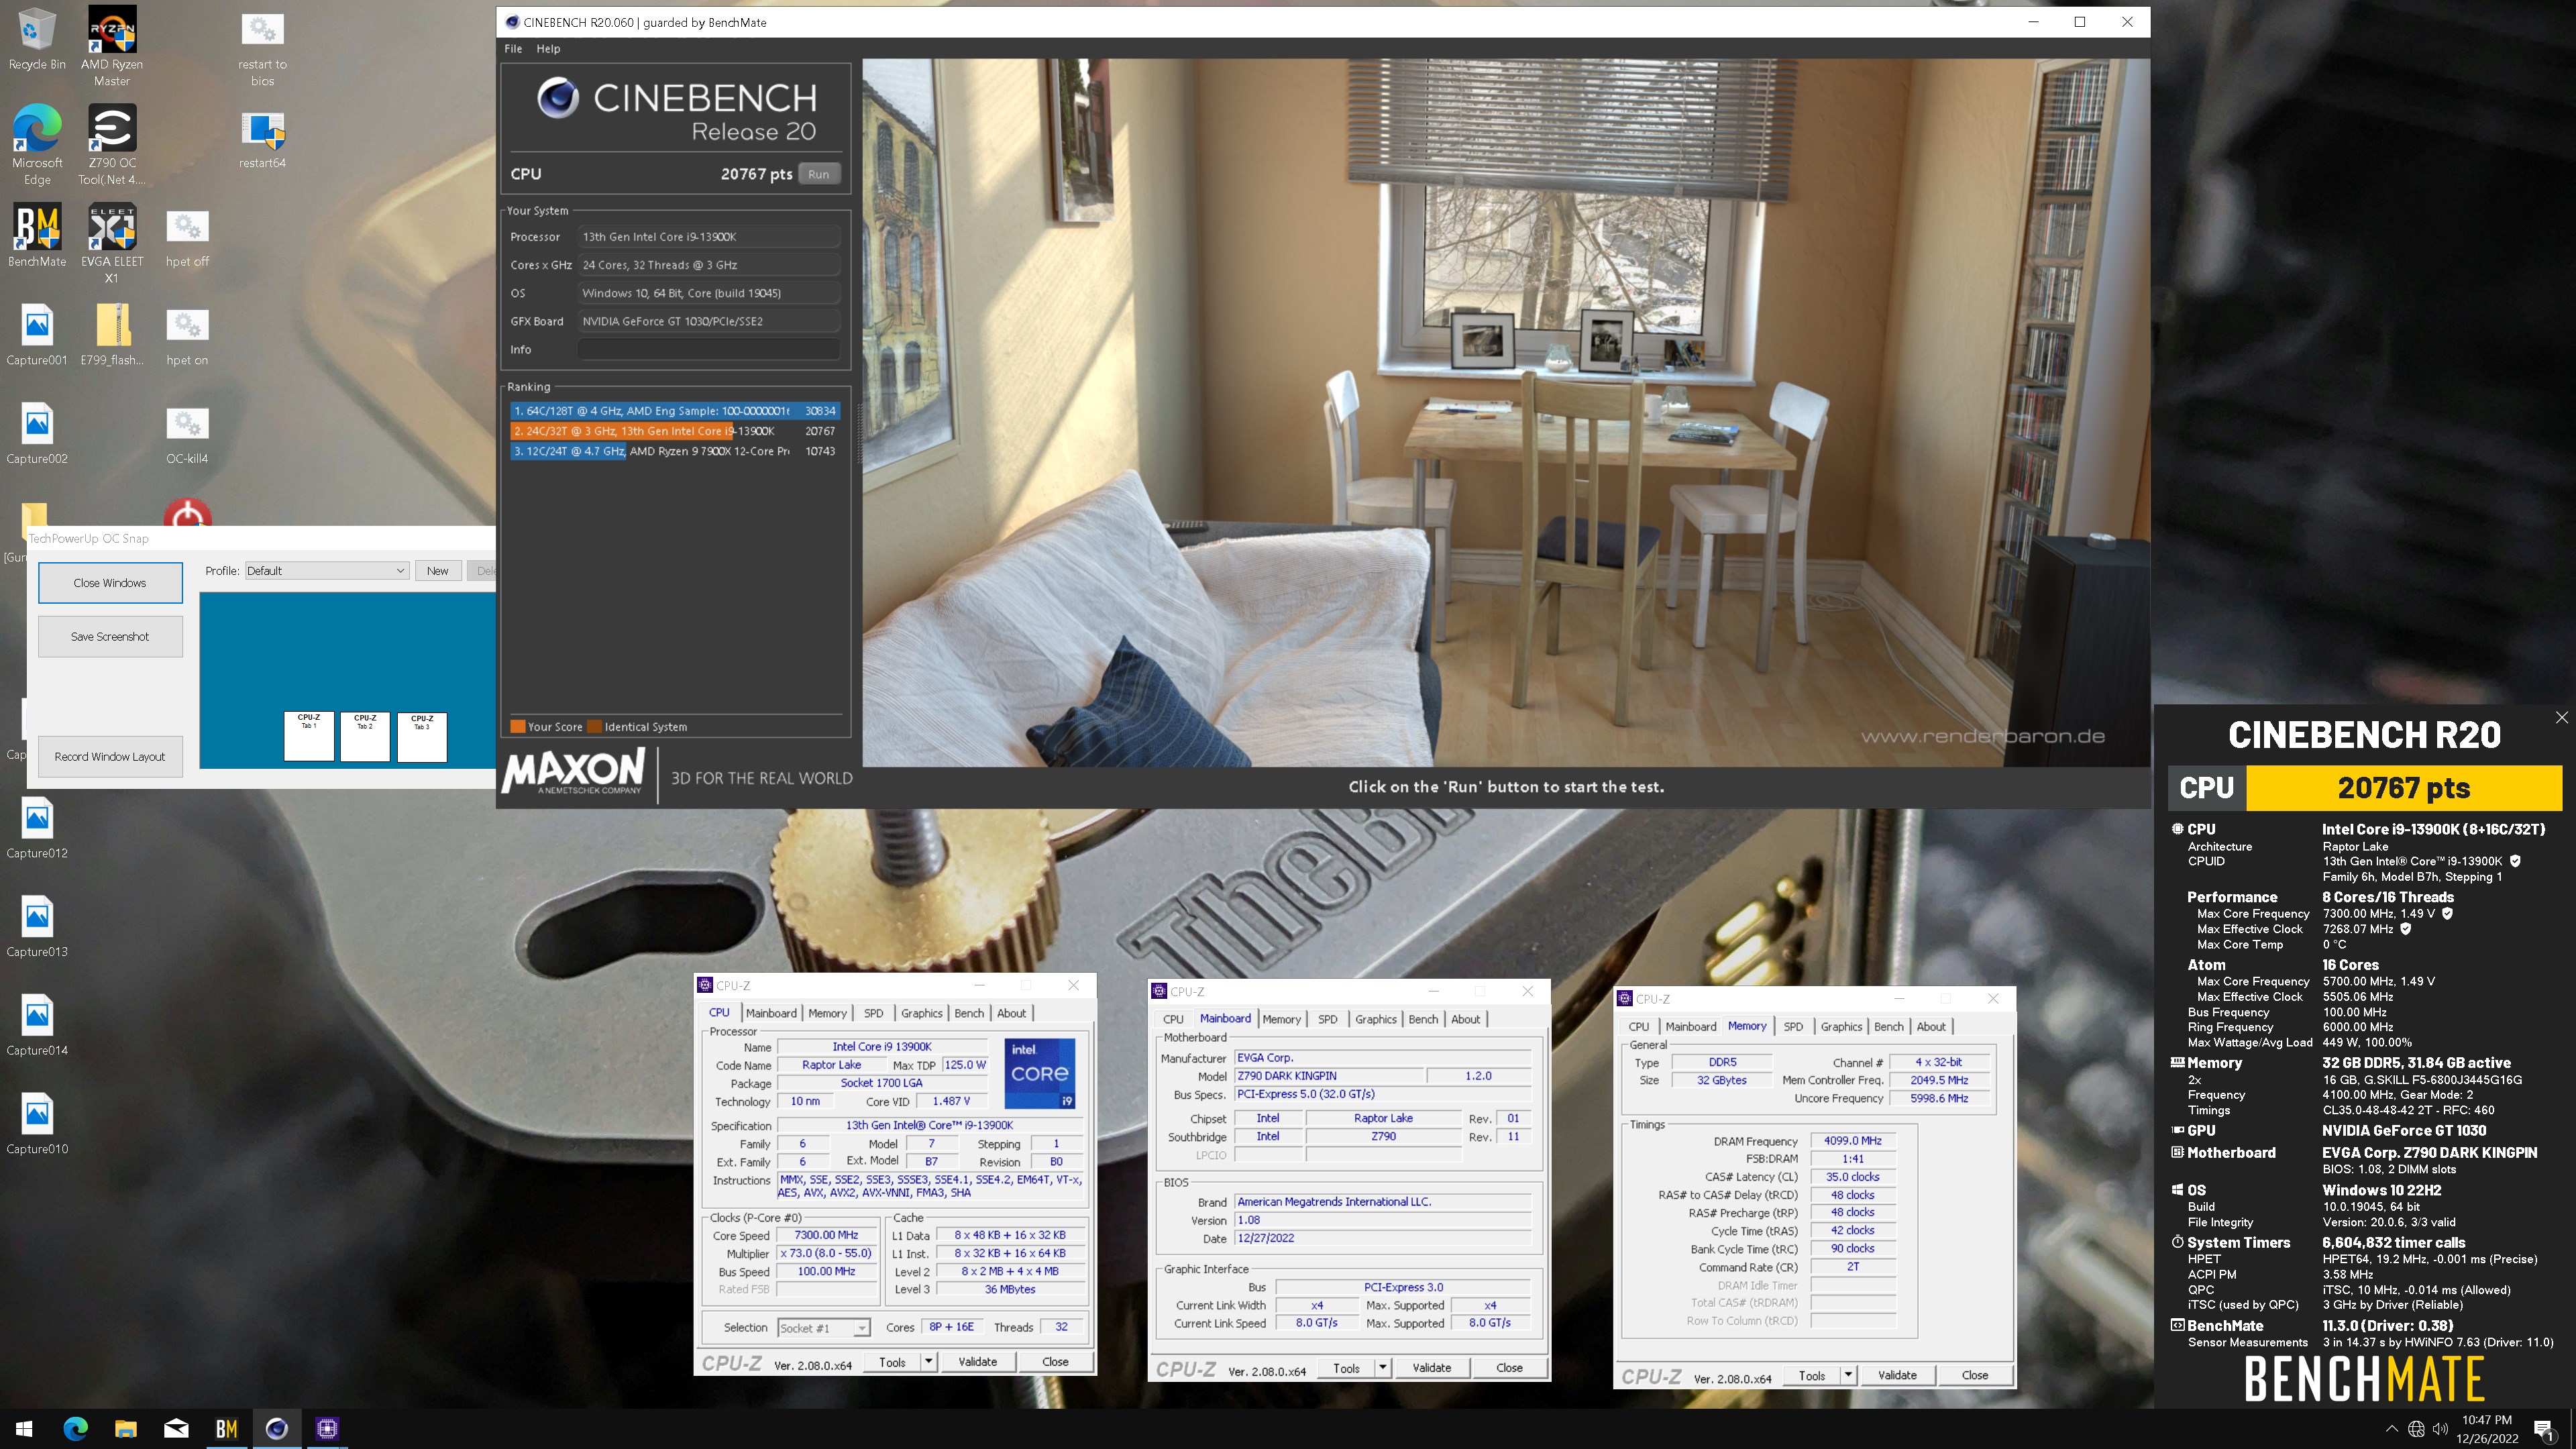Open Tools dropdown arrow in Memory CPU-Z
The width and height of the screenshot is (2576, 1449).
(1848, 1375)
